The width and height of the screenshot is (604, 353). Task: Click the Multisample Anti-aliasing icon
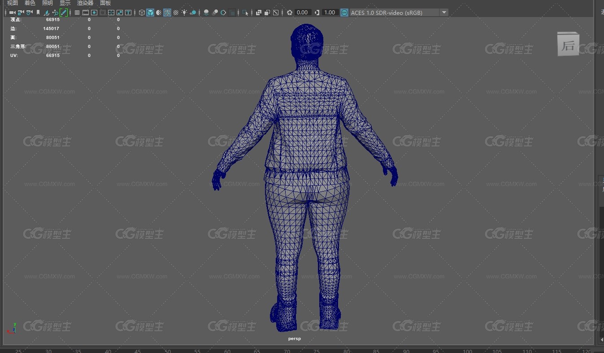tap(223, 13)
